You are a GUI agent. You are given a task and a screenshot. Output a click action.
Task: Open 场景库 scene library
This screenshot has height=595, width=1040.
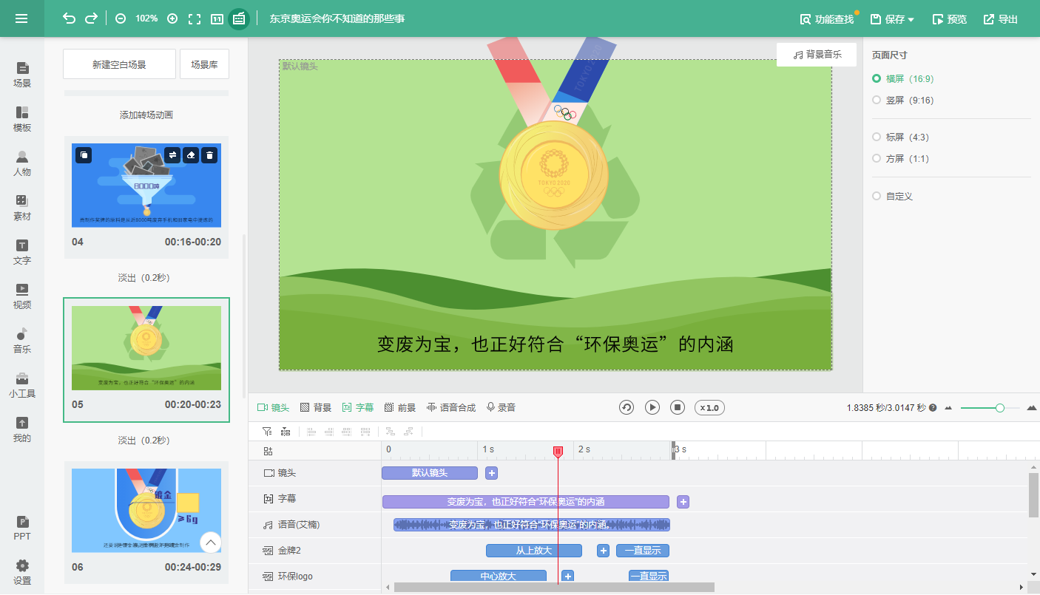(x=204, y=64)
